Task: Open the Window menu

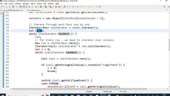Action: tap(51, 3)
